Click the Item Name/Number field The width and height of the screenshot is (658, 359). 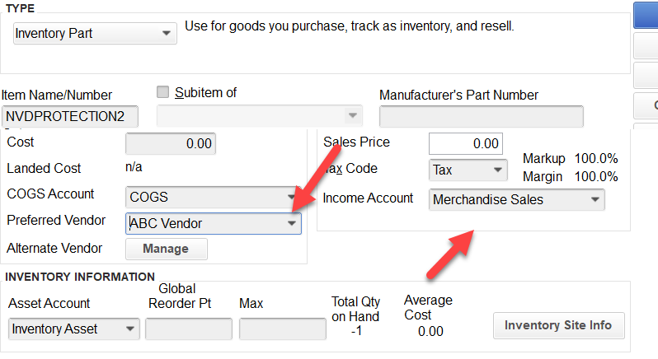coord(70,116)
